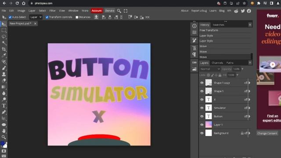Screen dimensions: 281x158
Task: Switch to the Paths tab
Action: coord(230,63)
